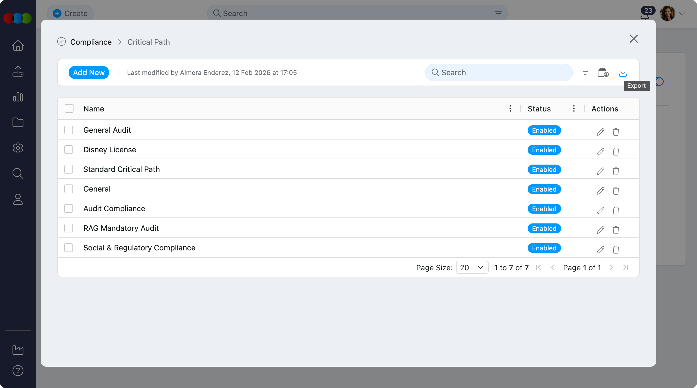Click the column settings icon beside filter
The width and height of the screenshot is (697, 388).
[603, 72]
